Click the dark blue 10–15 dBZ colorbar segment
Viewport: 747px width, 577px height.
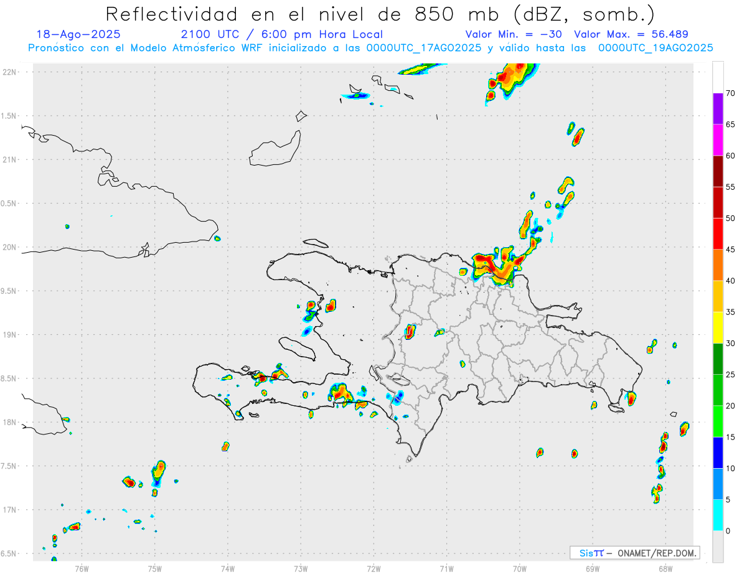(718, 453)
